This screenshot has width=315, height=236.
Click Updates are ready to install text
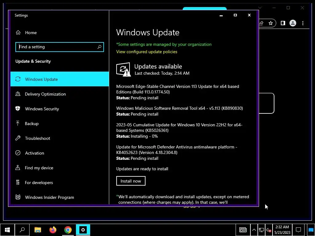(x=142, y=169)
